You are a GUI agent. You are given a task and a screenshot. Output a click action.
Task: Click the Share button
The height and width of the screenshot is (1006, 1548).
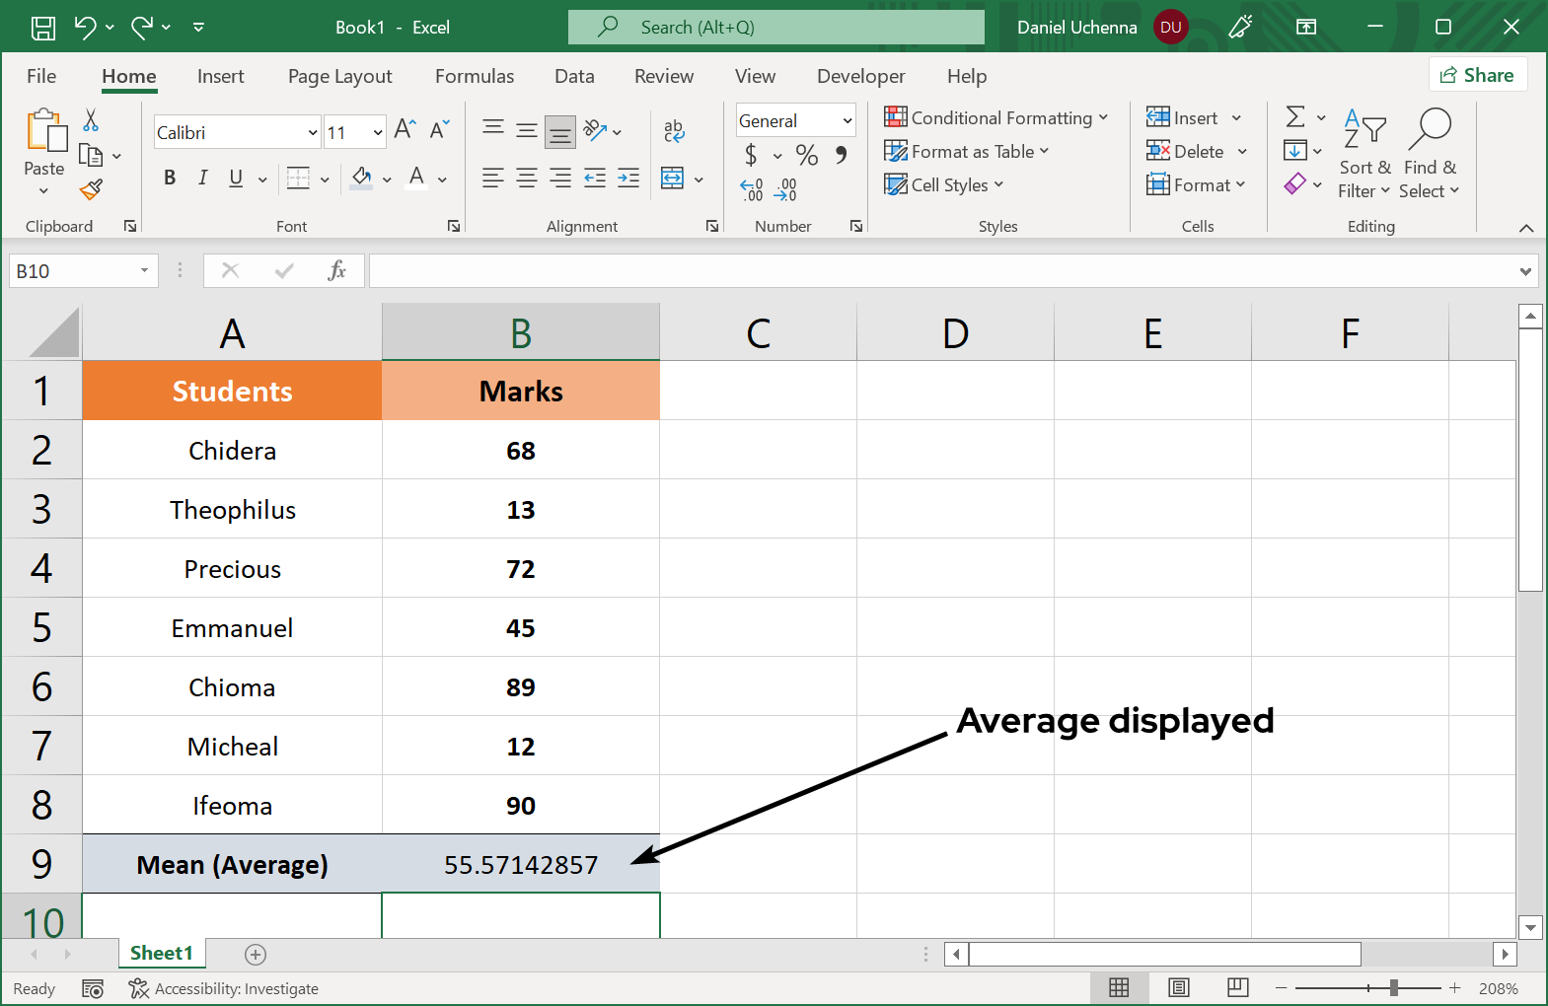(x=1477, y=75)
